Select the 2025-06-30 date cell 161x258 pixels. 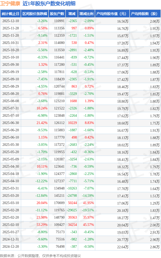[x=11, y=123]
